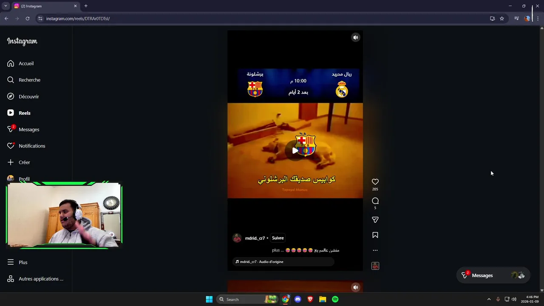The height and width of the screenshot is (306, 544).
Task: Toggle mute on the current reel
Action: [356, 37]
